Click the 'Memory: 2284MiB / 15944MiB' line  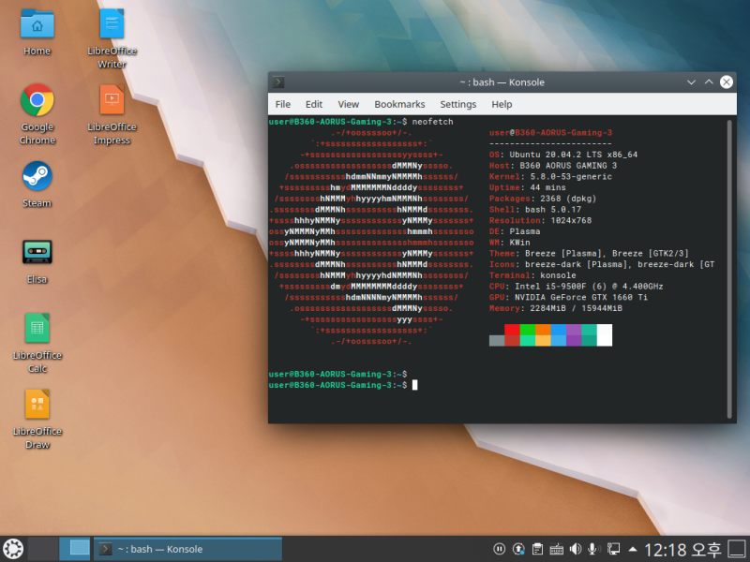coord(555,308)
